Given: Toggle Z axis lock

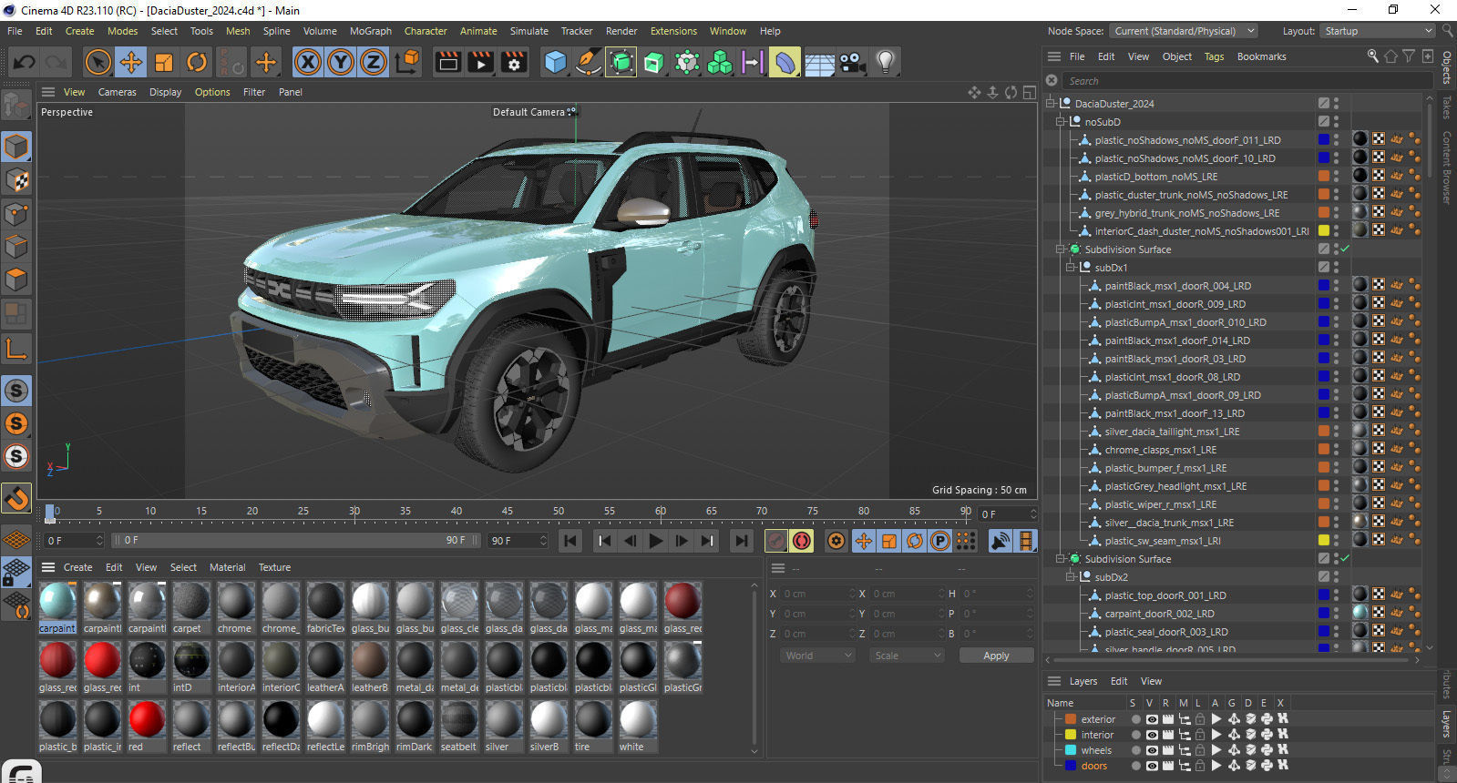Looking at the screenshot, I should (374, 62).
